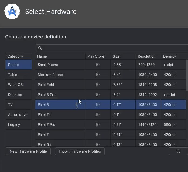Click the 1840x2208 resolution cell
Screen dimensions: 188x172
tap(148, 85)
